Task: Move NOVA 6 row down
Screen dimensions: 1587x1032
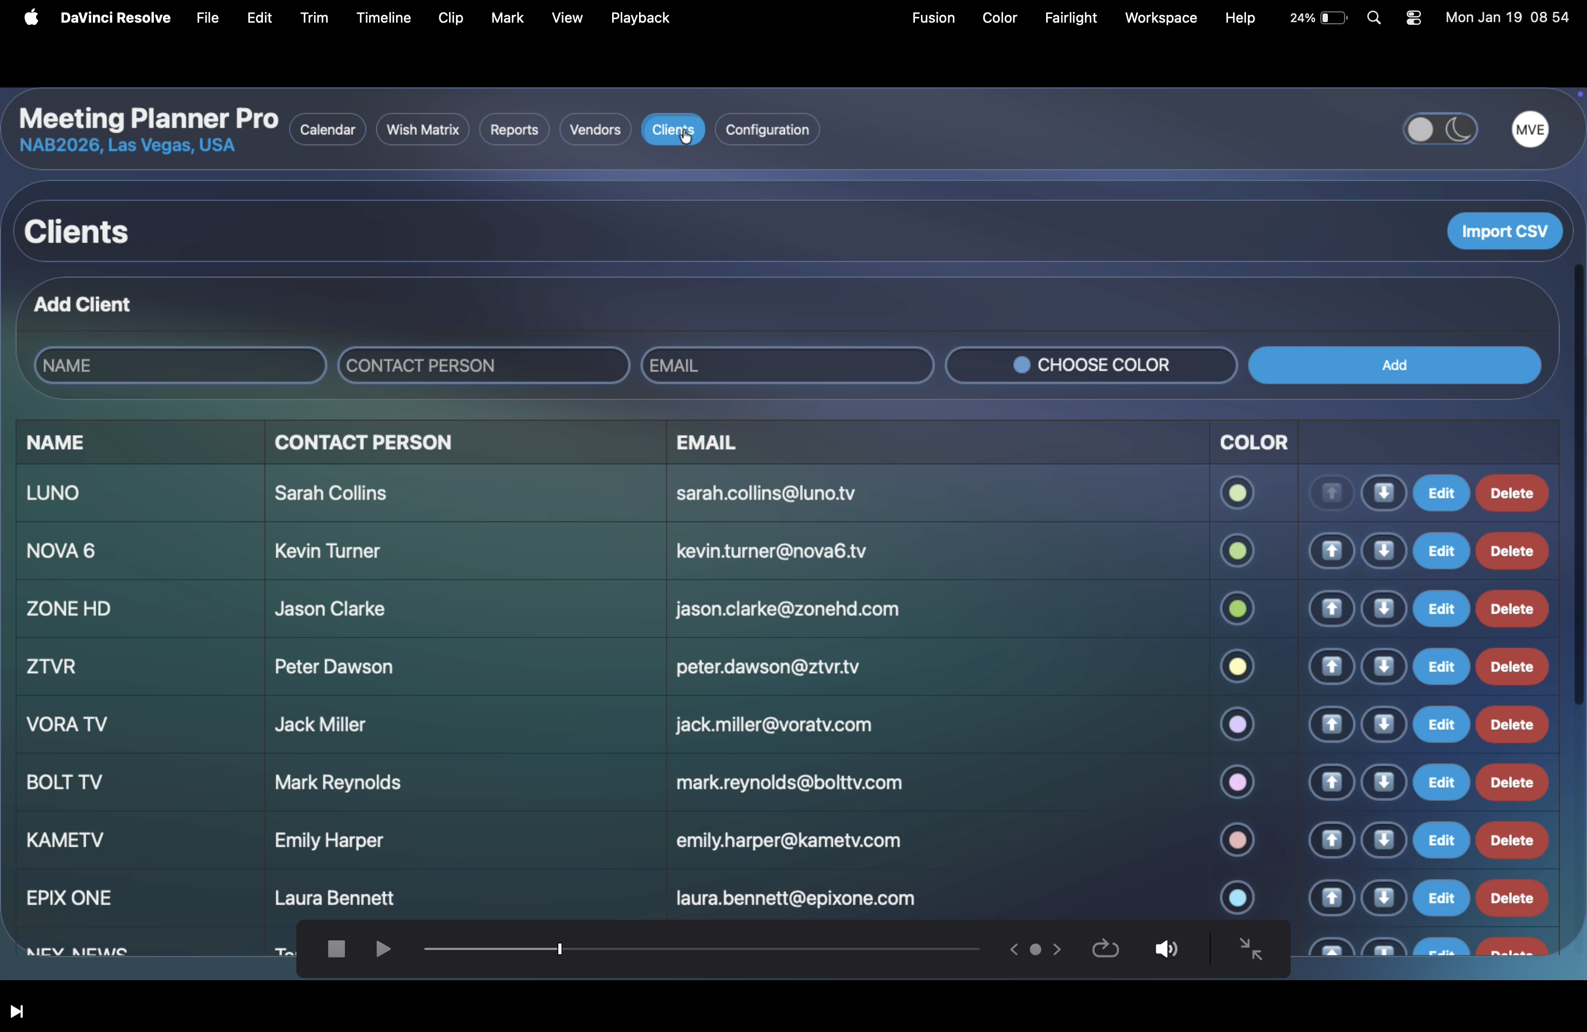Action: tap(1383, 551)
